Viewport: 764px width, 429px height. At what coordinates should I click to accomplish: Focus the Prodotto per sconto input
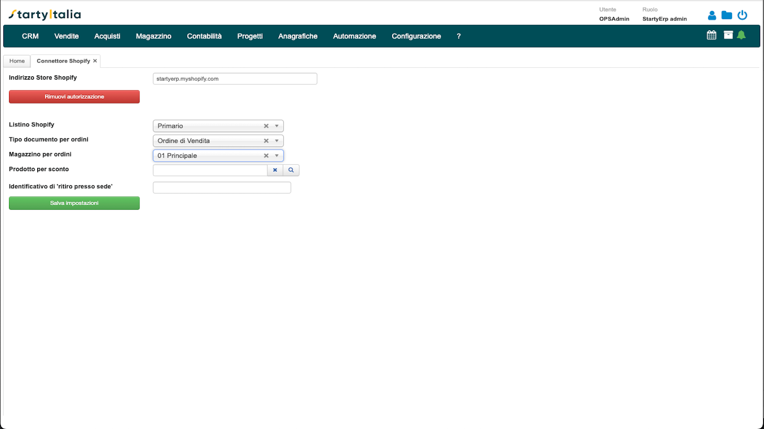(210, 170)
